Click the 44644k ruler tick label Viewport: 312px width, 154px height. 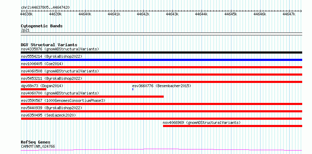[202, 14]
